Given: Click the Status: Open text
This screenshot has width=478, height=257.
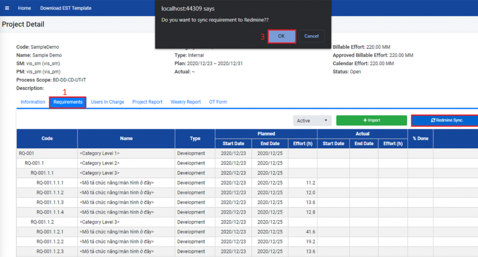Looking at the screenshot, I should point(347,72).
